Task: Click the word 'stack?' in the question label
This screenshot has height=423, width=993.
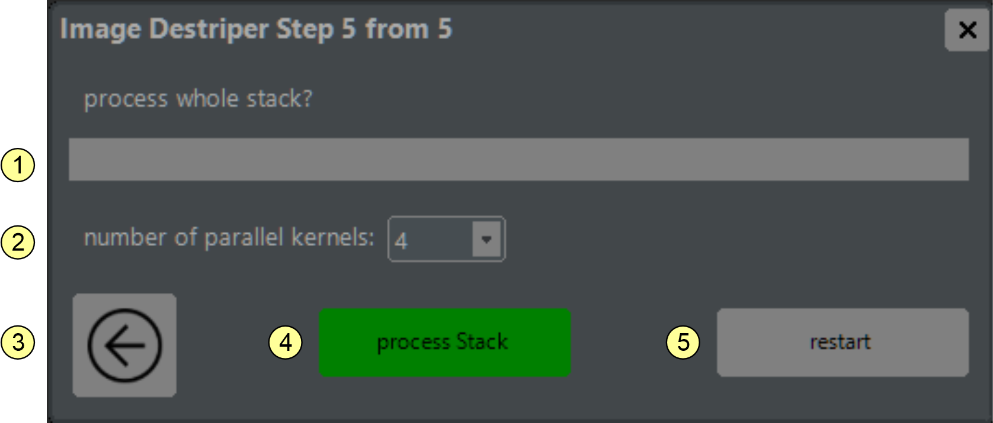Action: coord(279,99)
